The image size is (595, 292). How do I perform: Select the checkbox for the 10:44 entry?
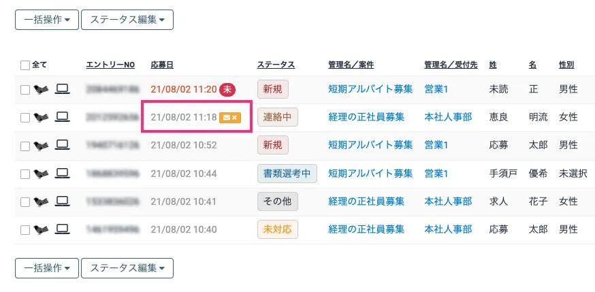pyautogui.click(x=25, y=174)
